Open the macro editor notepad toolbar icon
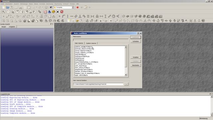Viewport: 213px width, 120px height. pyautogui.click(x=86, y=7)
